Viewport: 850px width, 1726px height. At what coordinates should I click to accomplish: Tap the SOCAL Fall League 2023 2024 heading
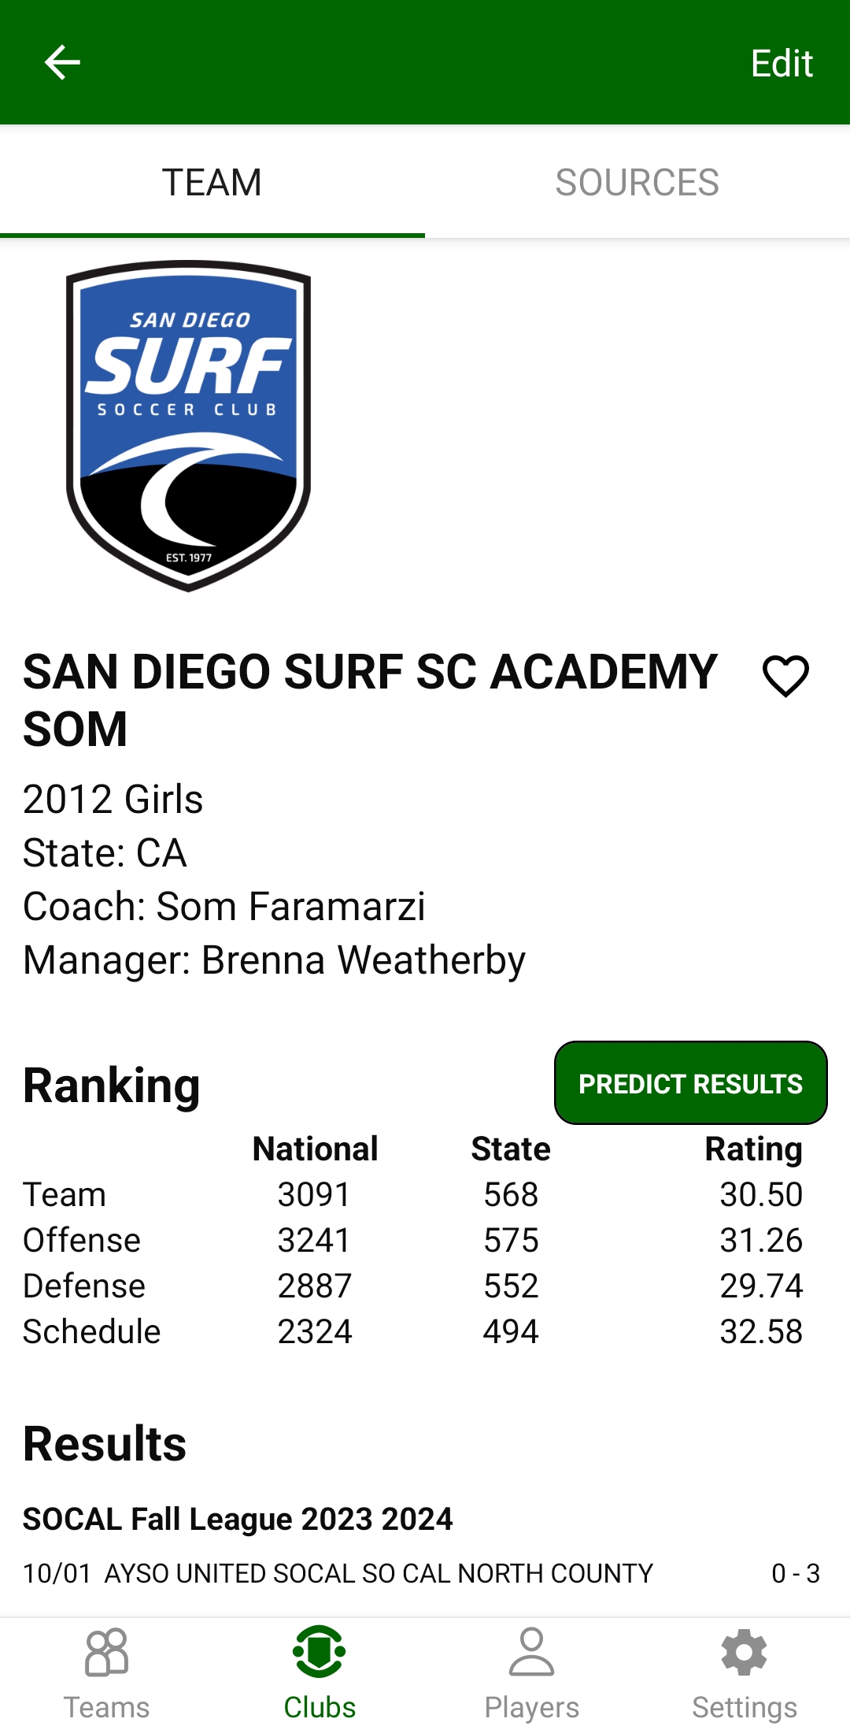point(238,1519)
